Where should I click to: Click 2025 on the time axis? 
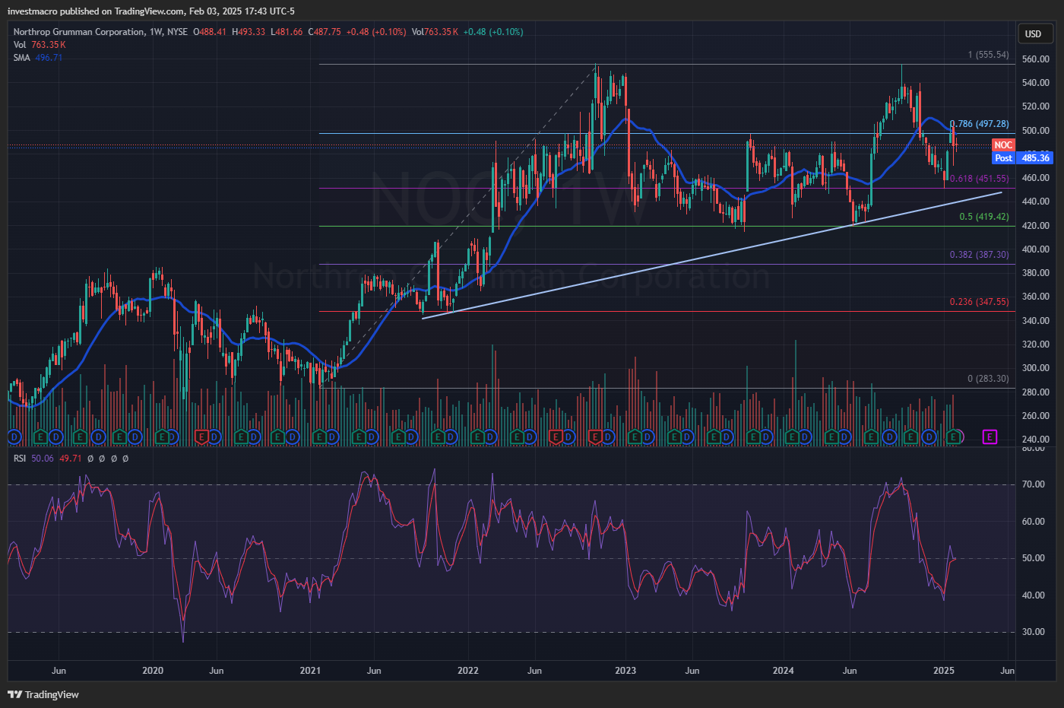click(944, 671)
